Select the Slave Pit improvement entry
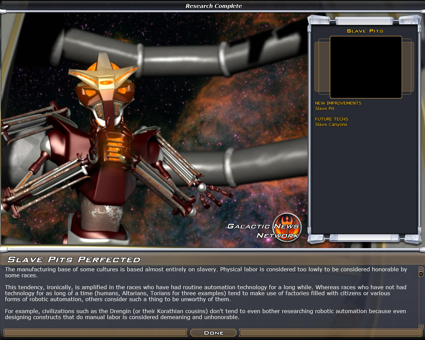This screenshot has height=340, width=425. pos(324,109)
